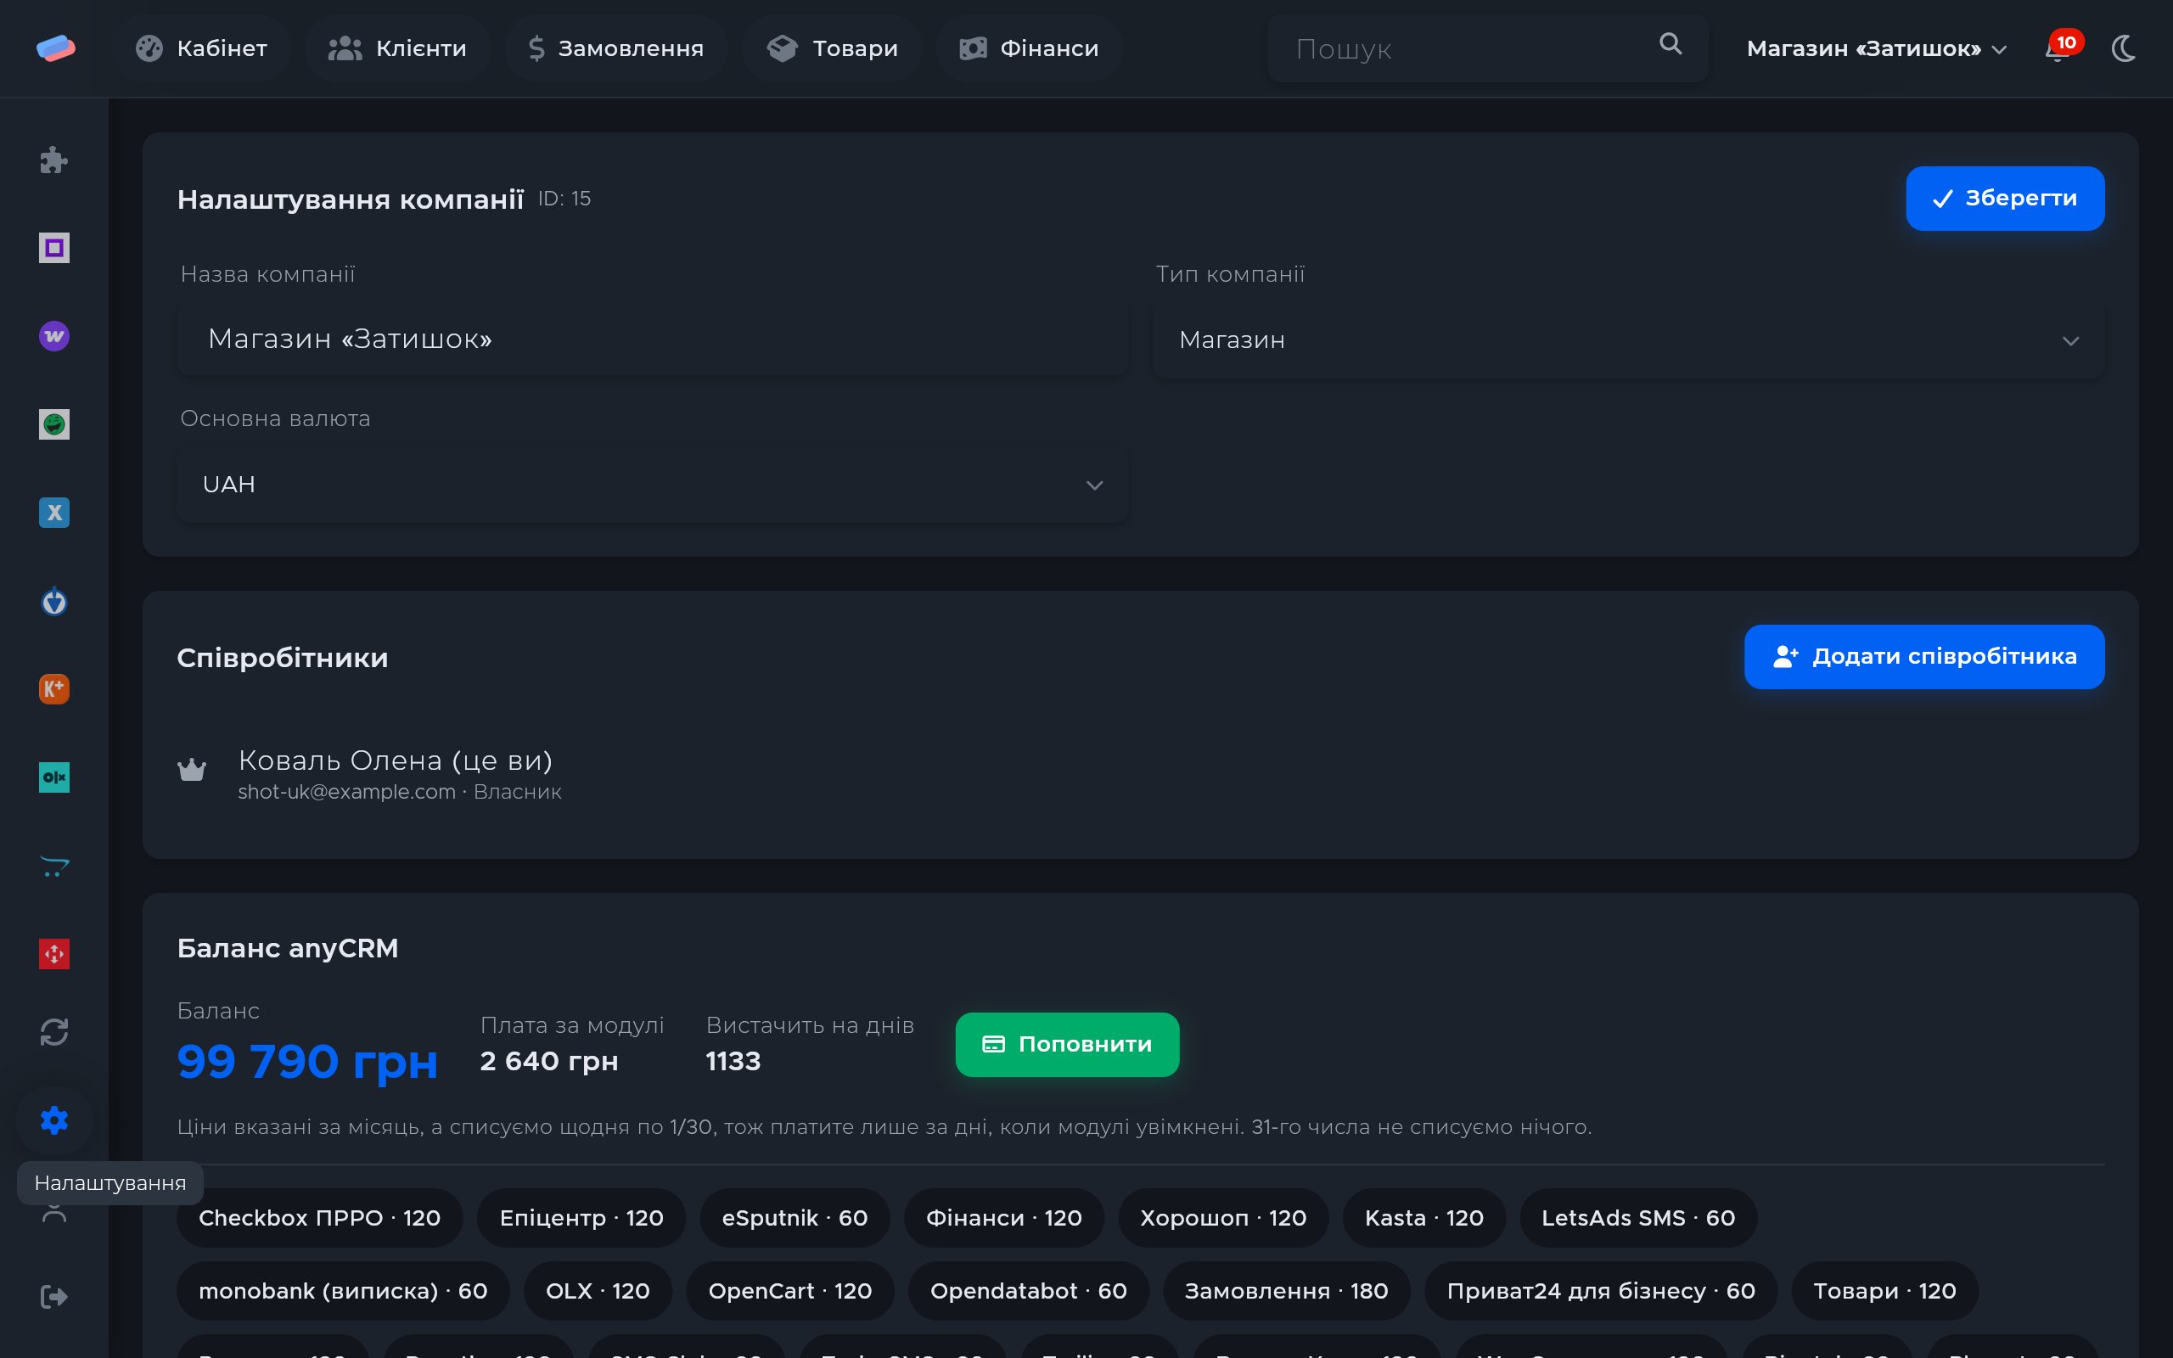Open the Фінанси menu item

[x=1029, y=48]
